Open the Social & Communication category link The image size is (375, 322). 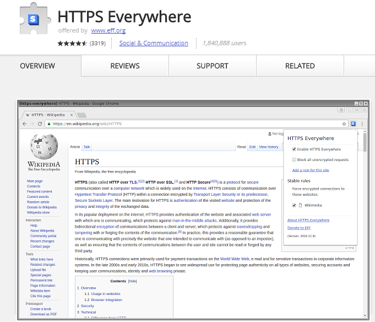pyautogui.click(x=154, y=43)
